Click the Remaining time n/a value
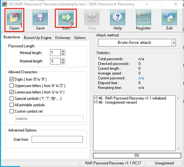Viewport: 184px width, 167px height. (x=141, y=88)
